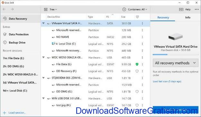Open Help panel

(x=188, y=9)
